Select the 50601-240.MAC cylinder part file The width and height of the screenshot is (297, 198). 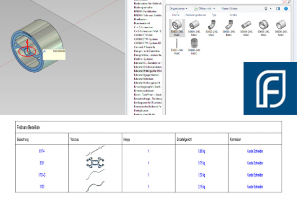194,28
